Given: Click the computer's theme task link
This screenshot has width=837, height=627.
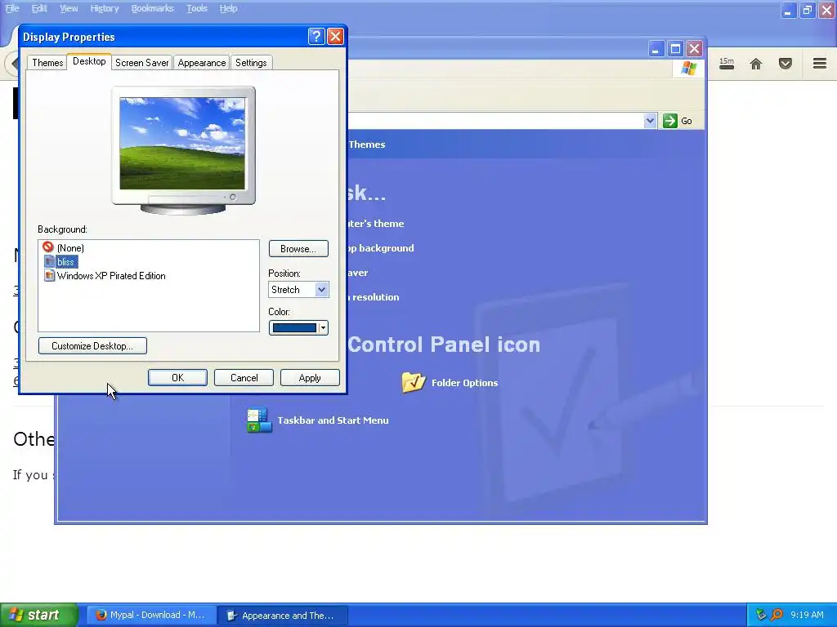Looking at the screenshot, I should (375, 224).
